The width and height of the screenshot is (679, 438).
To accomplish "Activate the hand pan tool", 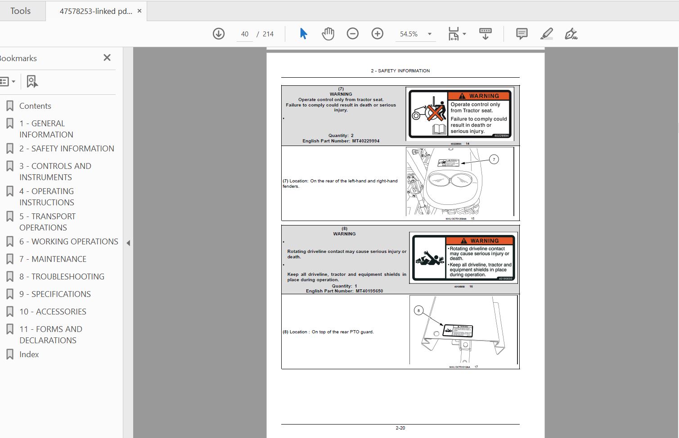I will [328, 34].
